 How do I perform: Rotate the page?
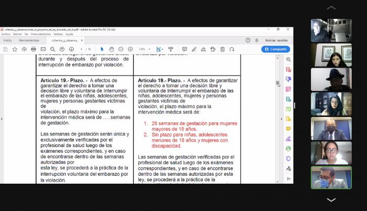click(x=232, y=49)
